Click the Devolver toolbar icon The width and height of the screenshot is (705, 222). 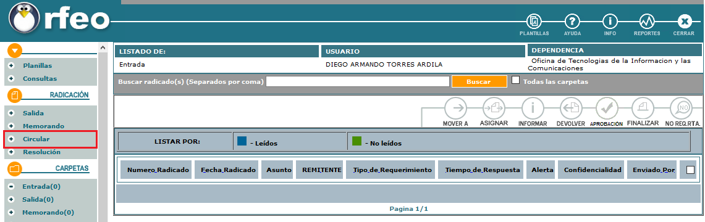click(570, 108)
